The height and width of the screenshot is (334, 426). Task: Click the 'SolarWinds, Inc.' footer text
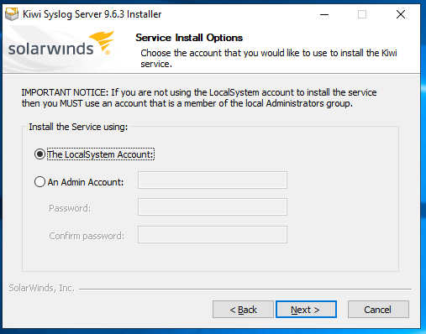[42, 288]
